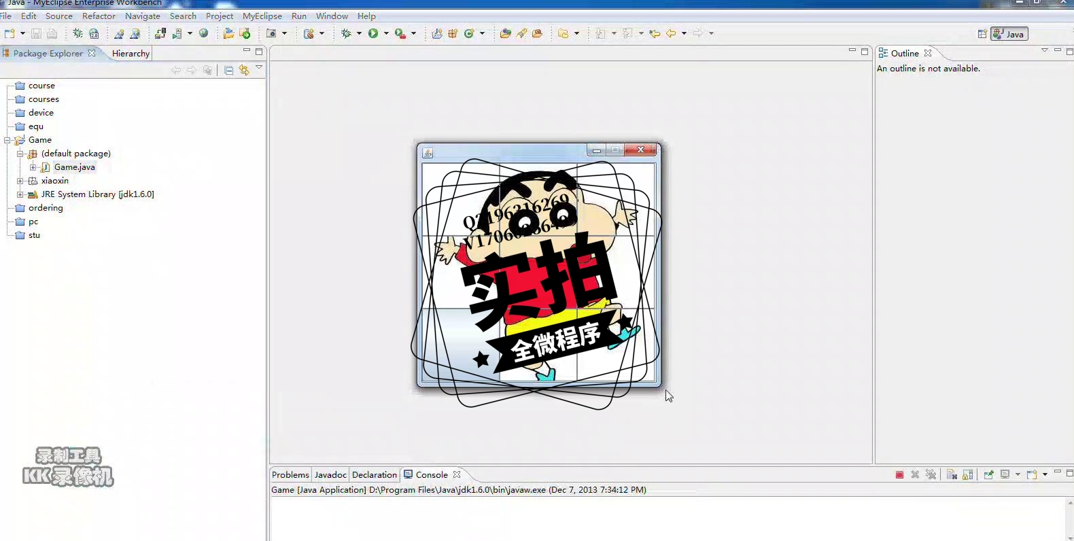
Task: Open Outline view menu triangle
Action: coord(1045,50)
